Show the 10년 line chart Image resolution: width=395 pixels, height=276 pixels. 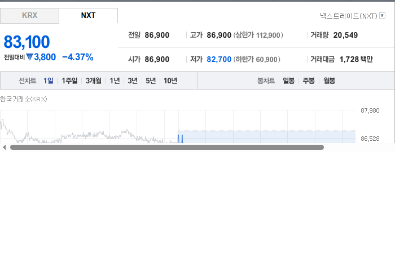pyautogui.click(x=170, y=81)
